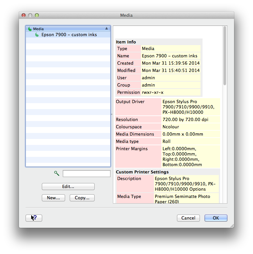Click the Media window title bar text

[x=126, y=15]
